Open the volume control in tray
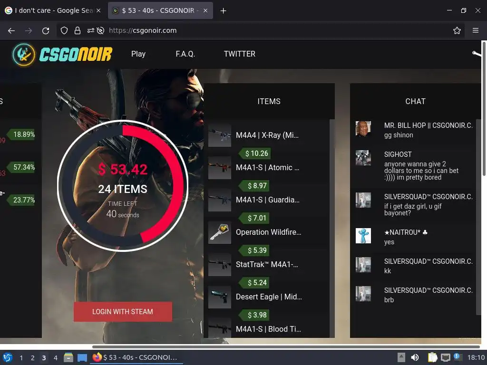This screenshot has width=487, height=365. (x=415, y=357)
